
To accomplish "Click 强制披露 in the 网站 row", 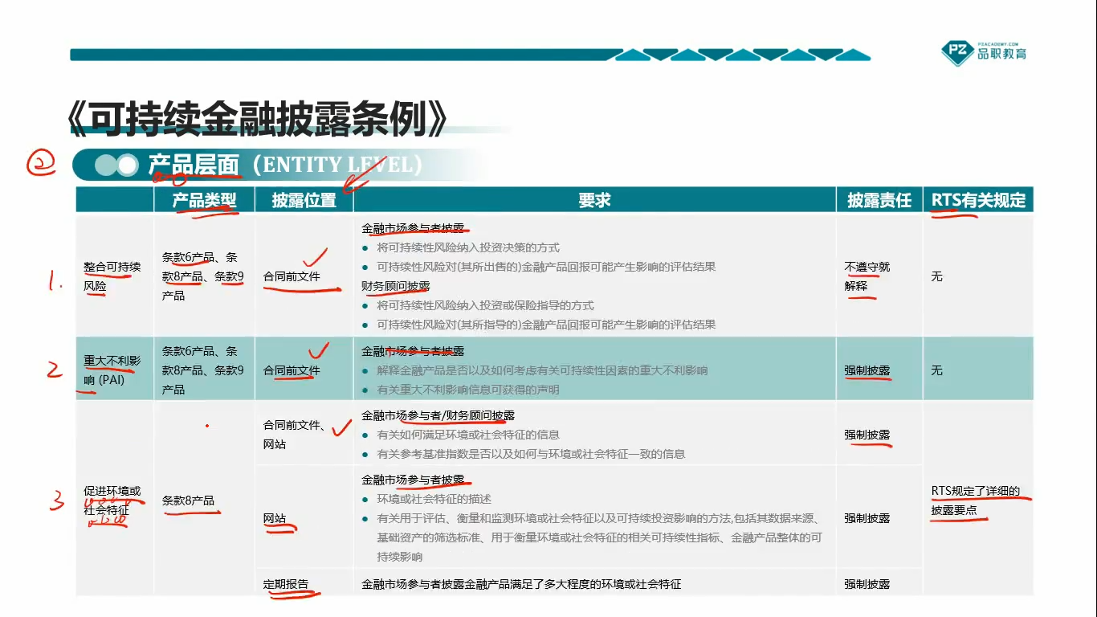I will 867,518.
